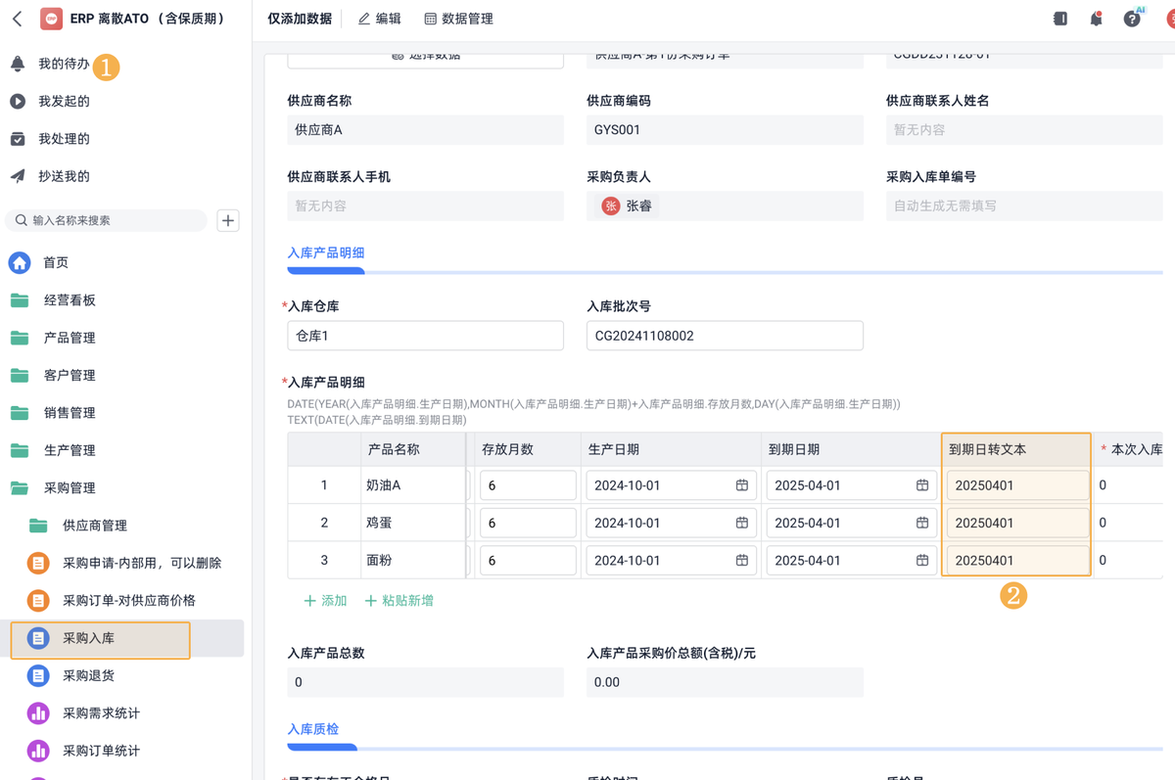This screenshot has width=1175, height=780.
Task: Open 采购需求统计 chart report
Action: (x=101, y=712)
